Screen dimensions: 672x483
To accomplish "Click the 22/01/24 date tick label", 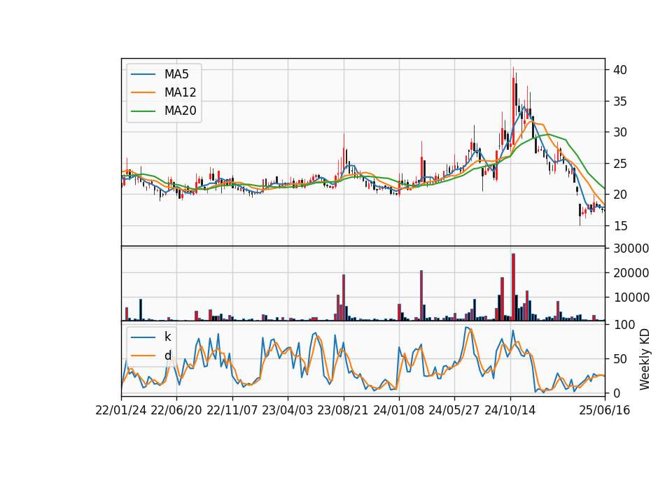I will [121, 410].
